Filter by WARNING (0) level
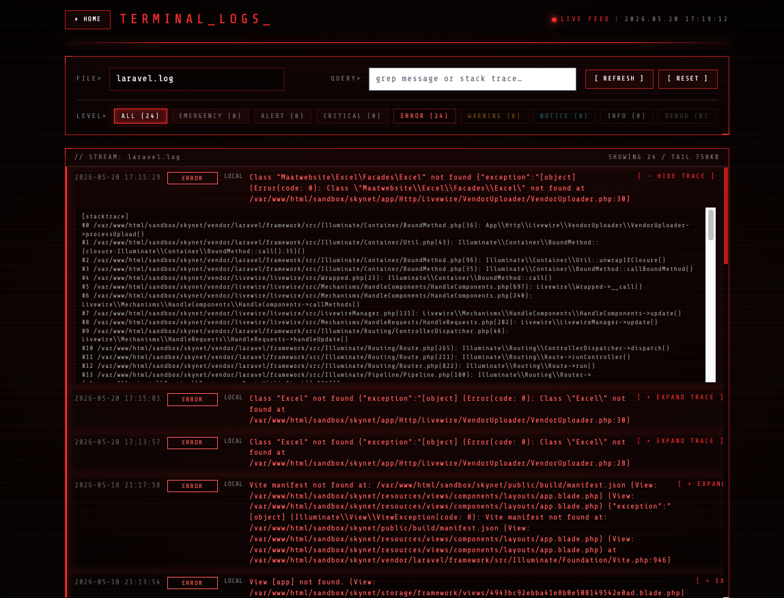The height and width of the screenshot is (598, 784). tap(494, 116)
